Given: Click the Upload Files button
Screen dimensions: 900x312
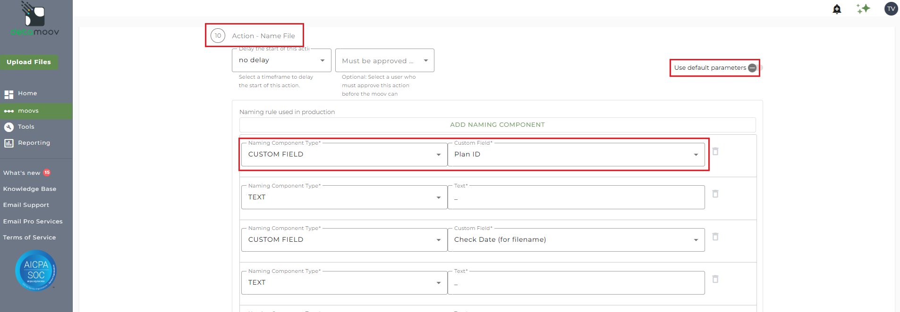Looking at the screenshot, I should point(29,62).
